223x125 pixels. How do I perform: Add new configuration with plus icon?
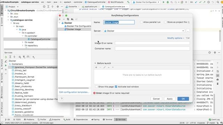coord(60,19)
